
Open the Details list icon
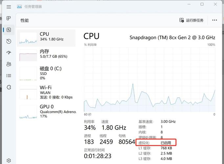pyautogui.click(x=9, y=75)
